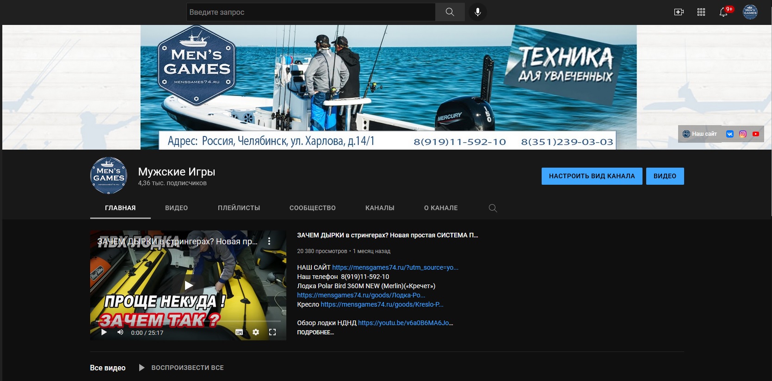
Task: Open video player settings gear
Action: pyautogui.click(x=256, y=332)
